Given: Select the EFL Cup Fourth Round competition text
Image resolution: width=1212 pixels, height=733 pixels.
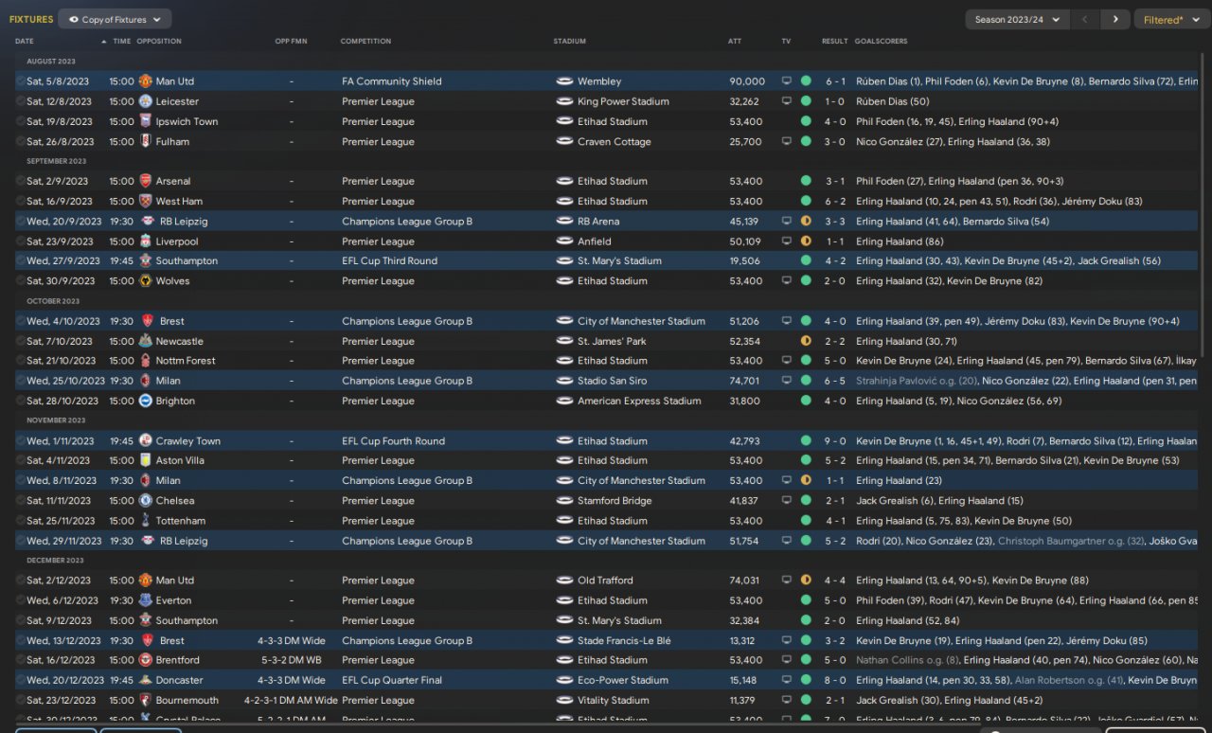Looking at the screenshot, I should point(393,440).
